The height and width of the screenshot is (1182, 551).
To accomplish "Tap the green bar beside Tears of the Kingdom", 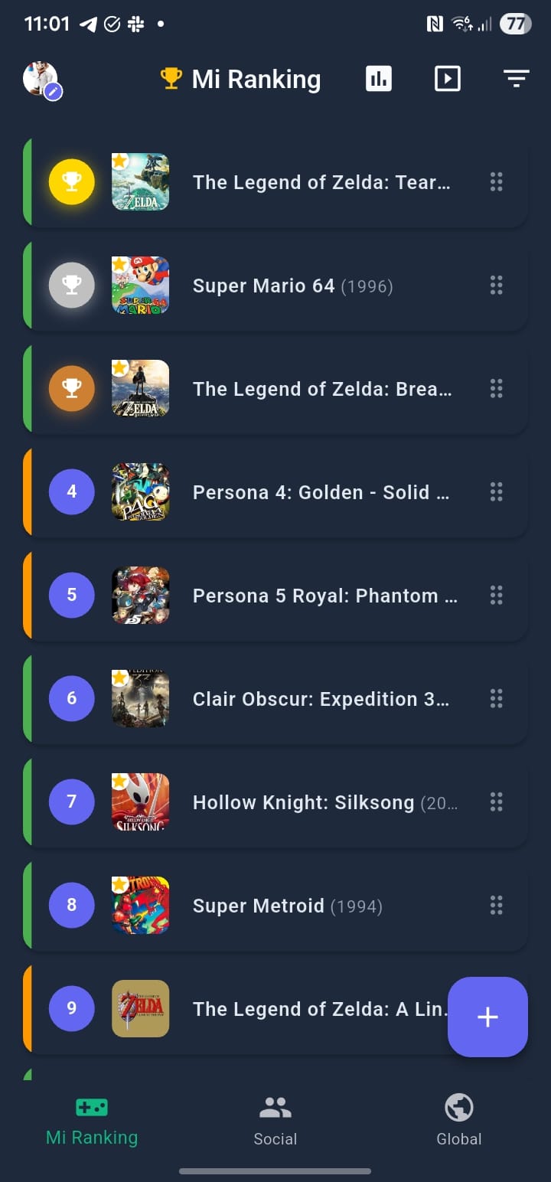I will pos(27,182).
